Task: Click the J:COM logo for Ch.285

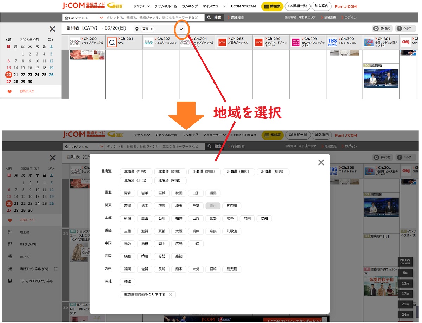Action: click(222, 43)
